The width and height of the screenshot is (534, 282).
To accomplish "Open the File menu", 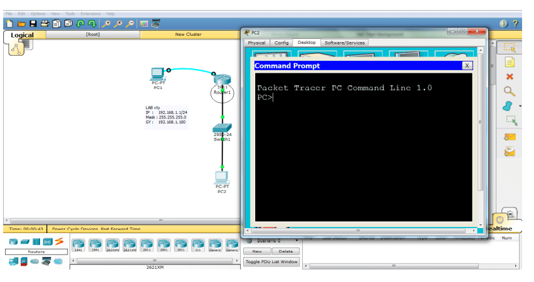I will point(9,14).
